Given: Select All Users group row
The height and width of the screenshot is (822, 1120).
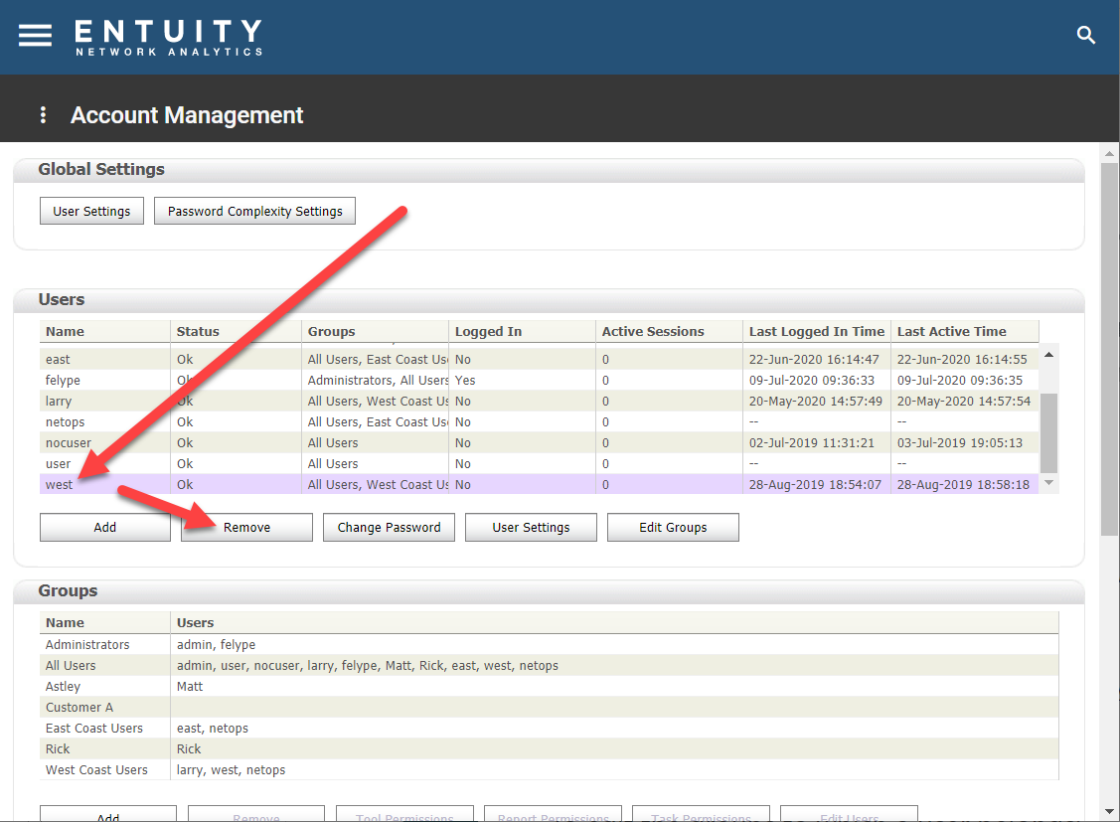Looking at the screenshot, I should 549,665.
